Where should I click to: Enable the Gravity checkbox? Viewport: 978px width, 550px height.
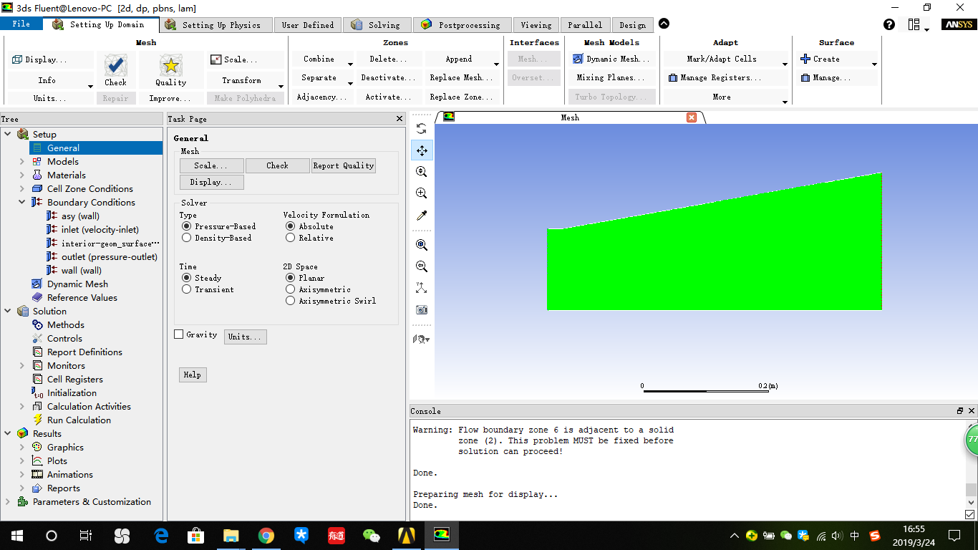(178, 334)
